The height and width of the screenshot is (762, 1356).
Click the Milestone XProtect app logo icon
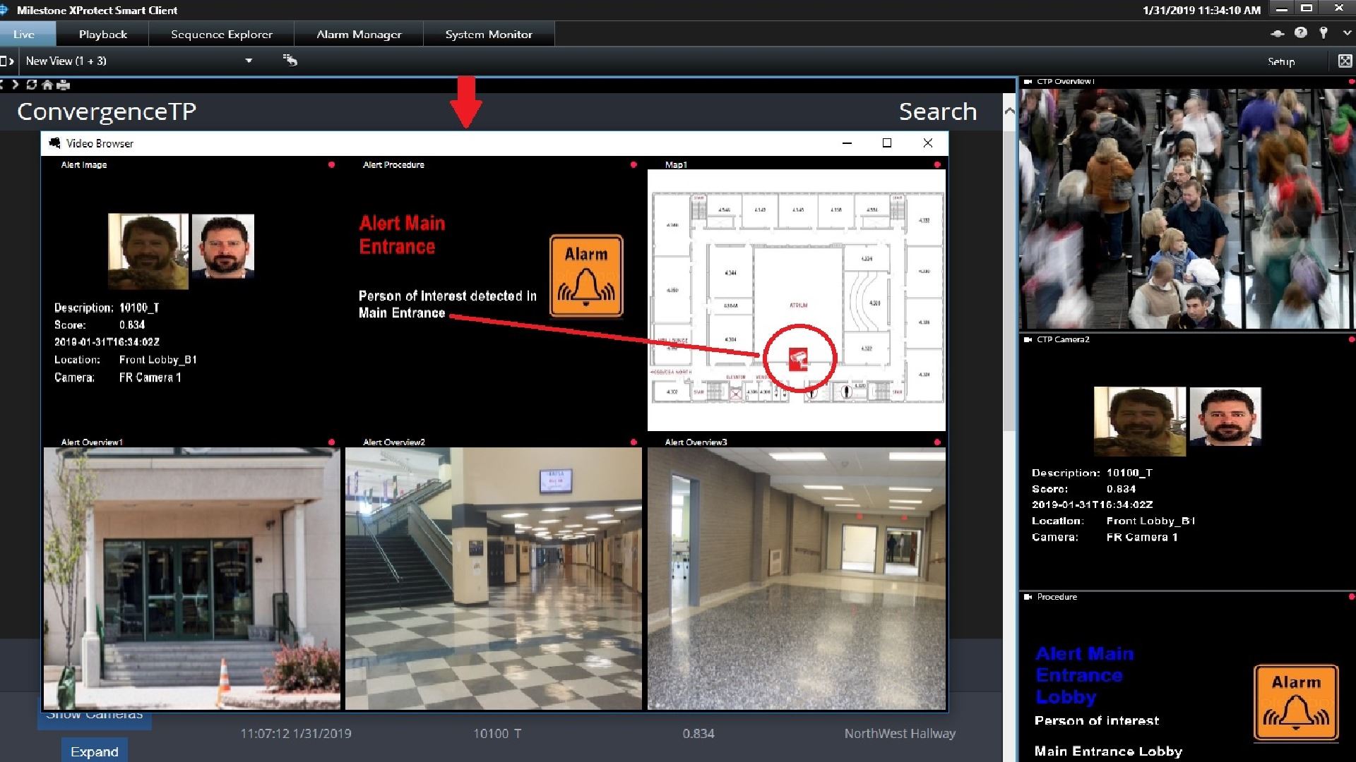coord(4,10)
